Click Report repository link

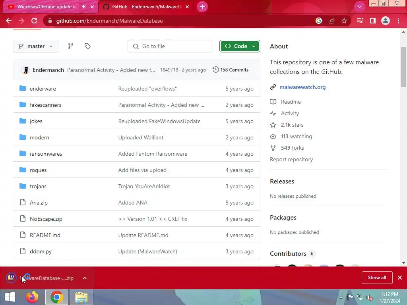point(291,160)
